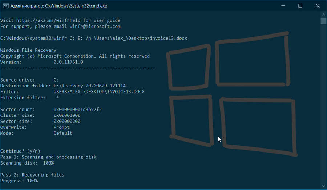This screenshot has height=190, width=327.
Task: Click the Source drive value C:
Action: tap(56, 80)
